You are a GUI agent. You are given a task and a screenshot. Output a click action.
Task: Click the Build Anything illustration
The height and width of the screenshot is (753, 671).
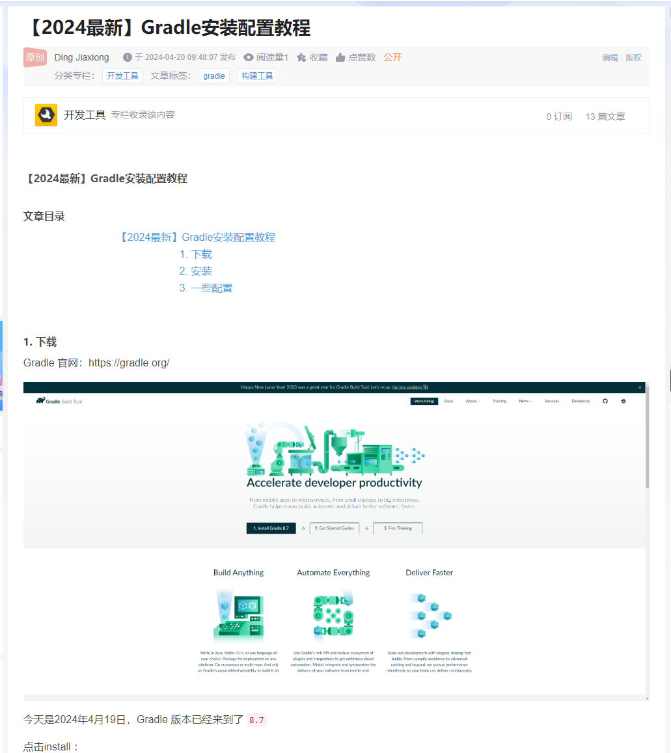239,616
